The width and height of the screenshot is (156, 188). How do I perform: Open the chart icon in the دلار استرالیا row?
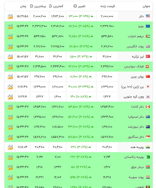pyautogui.click(x=10, y=117)
